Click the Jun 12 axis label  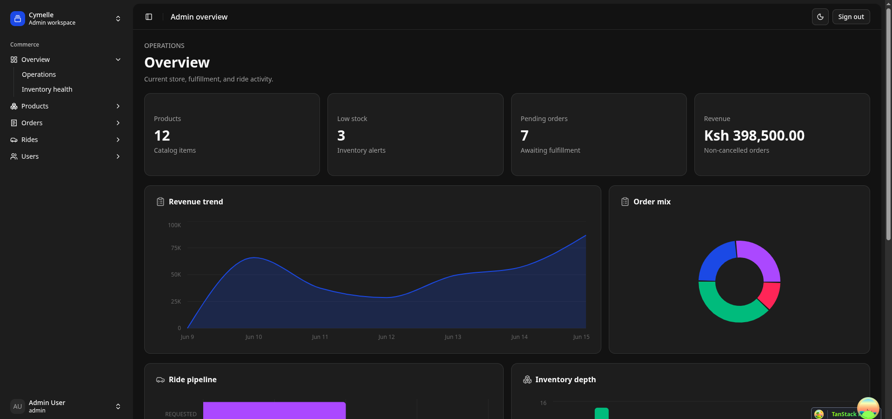click(386, 337)
